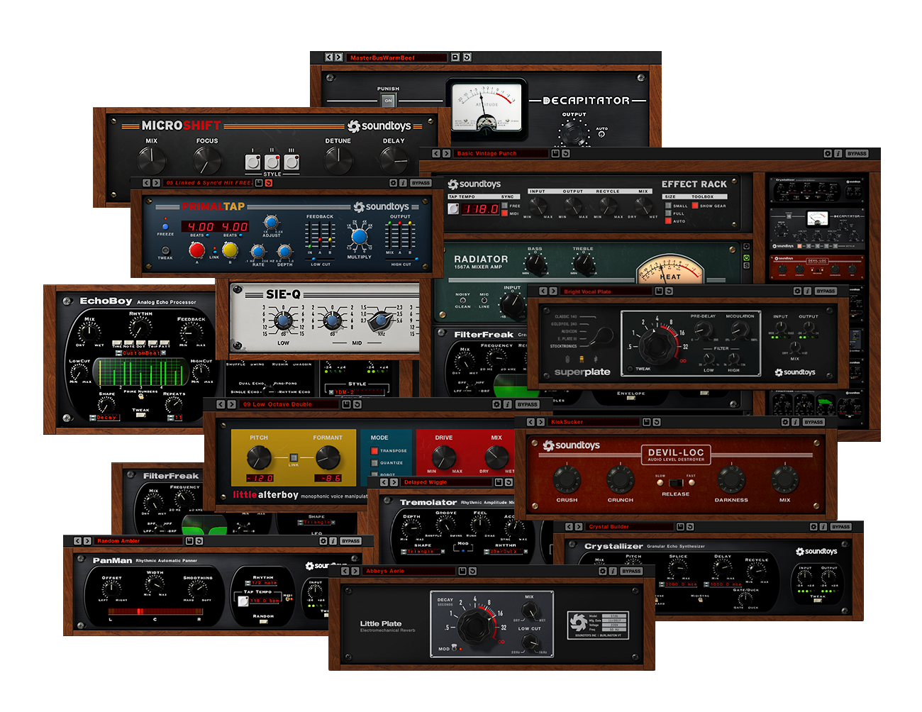The image size is (922, 712).
Task: Toggle the Decapitator Punish ON switch
Action: [x=388, y=101]
